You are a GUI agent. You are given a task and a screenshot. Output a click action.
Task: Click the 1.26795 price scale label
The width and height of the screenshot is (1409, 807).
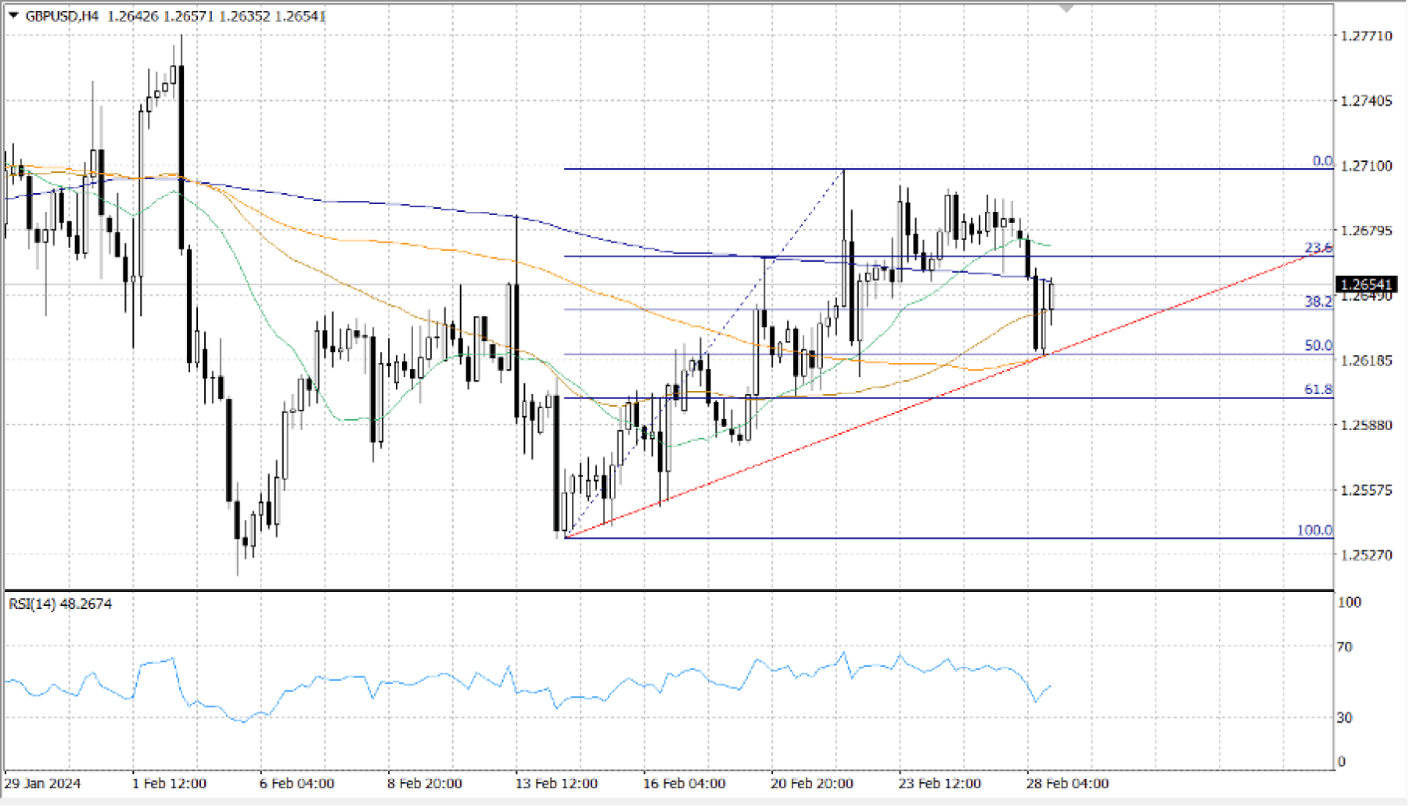tap(1366, 231)
